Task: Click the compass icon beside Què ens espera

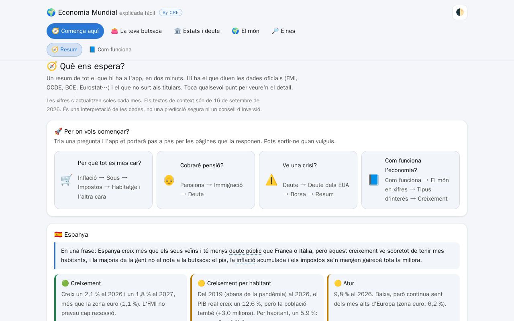Action: point(52,66)
